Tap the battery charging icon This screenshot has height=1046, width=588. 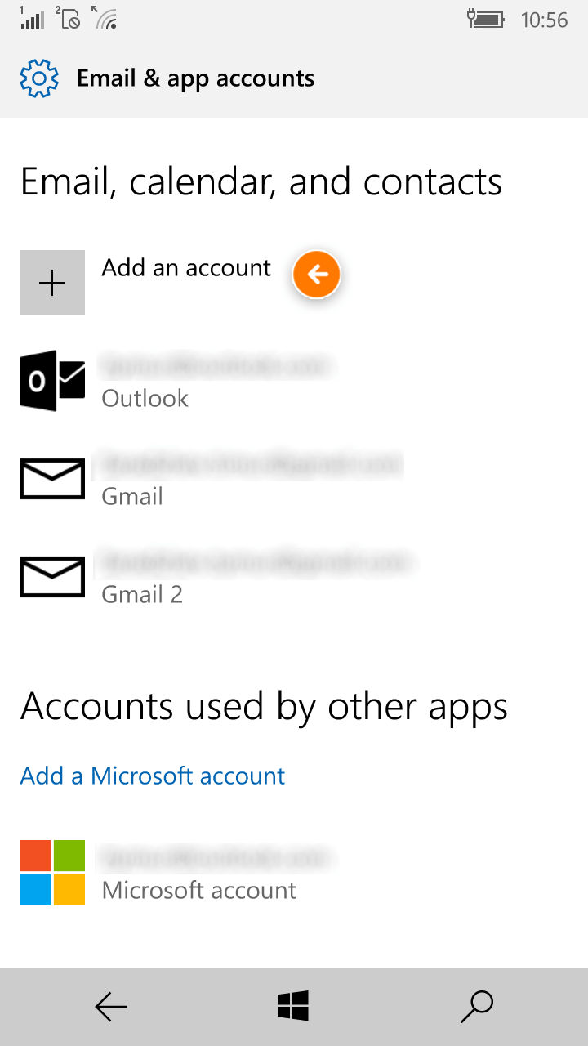485,19
